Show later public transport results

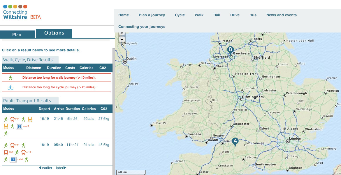pos(61,168)
